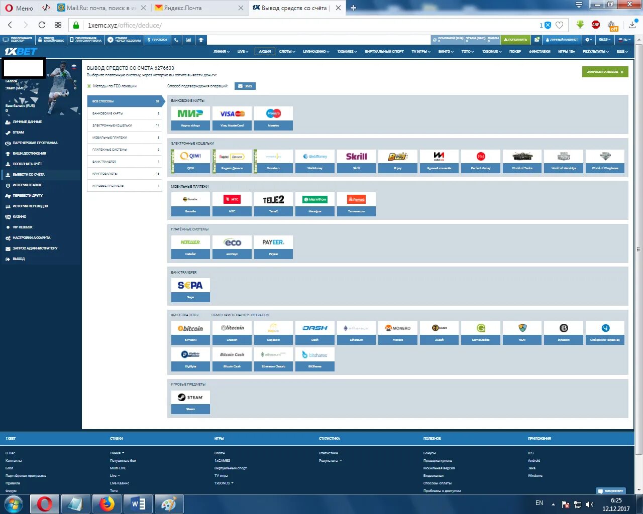Select World of Tanks payment tile

click(x=522, y=161)
